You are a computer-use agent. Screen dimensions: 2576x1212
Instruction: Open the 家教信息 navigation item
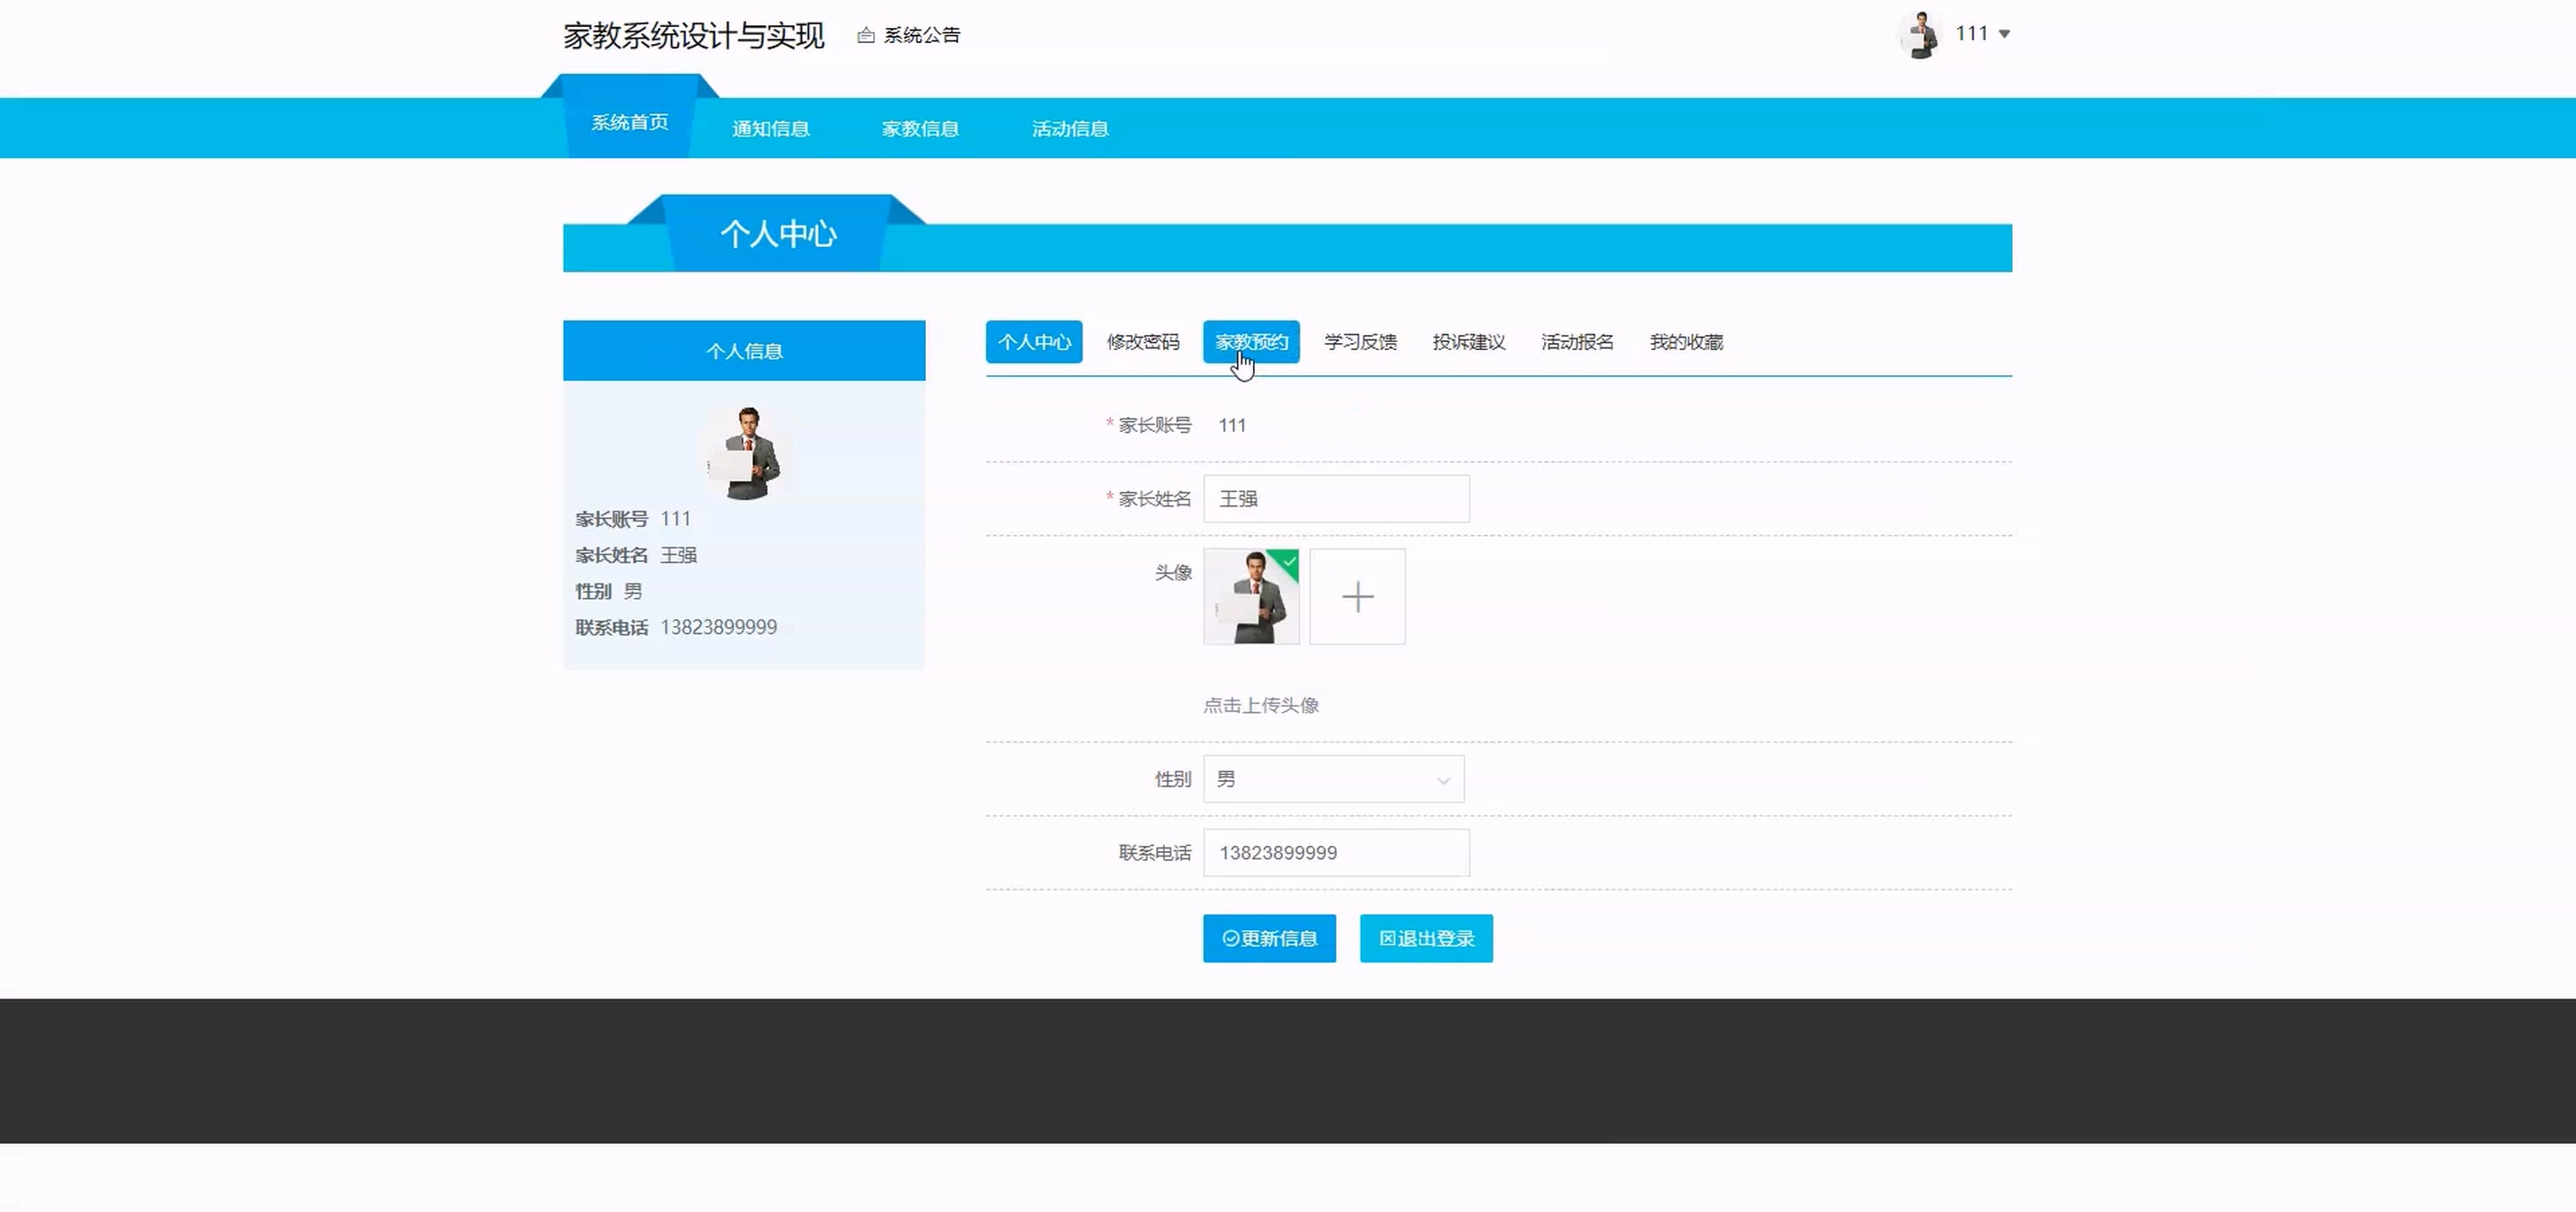[x=920, y=129]
